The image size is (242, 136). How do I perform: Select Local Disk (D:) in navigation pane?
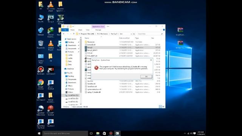click(x=73, y=99)
